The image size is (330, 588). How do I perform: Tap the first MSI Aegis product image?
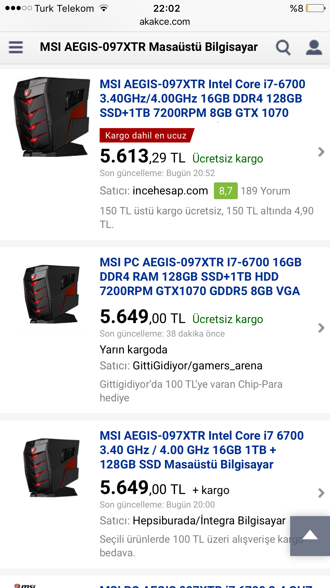[x=52, y=117]
